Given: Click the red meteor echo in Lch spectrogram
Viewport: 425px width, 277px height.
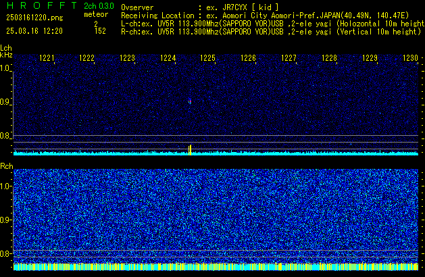Looking at the screenshot, I should 190,101.
